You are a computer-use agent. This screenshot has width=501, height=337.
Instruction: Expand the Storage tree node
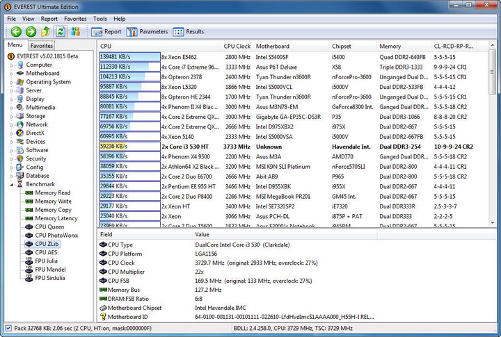coord(12,116)
